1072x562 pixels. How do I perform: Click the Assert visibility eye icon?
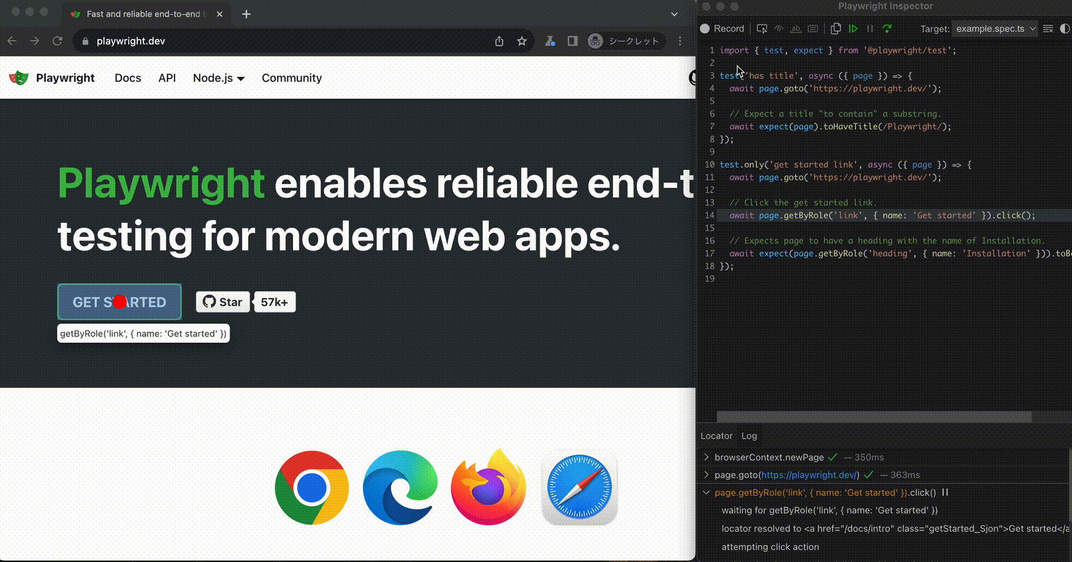(779, 29)
